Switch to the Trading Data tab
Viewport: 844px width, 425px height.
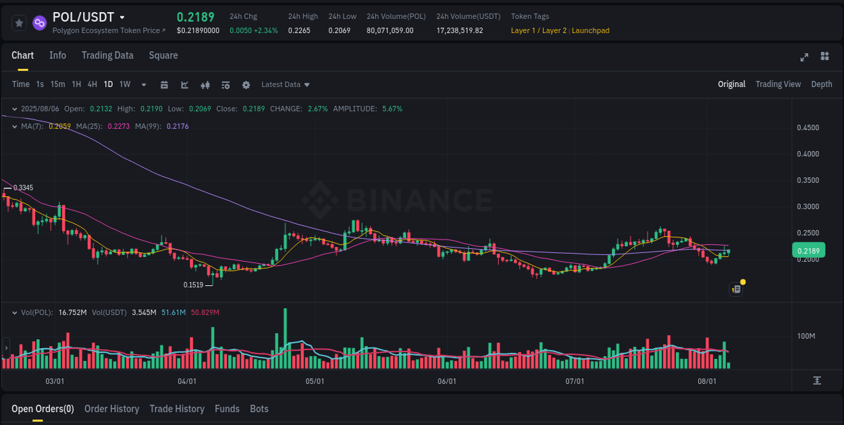pyautogui.click(x=107, y=55)
